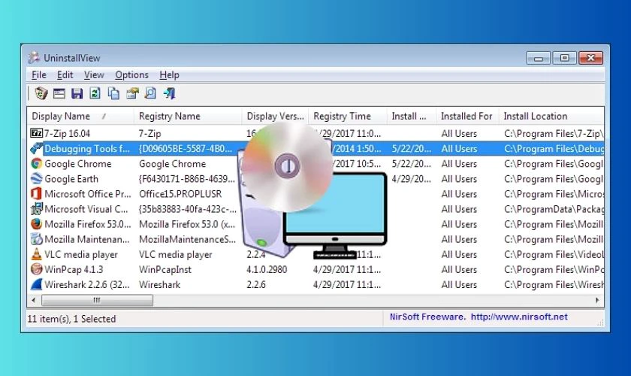
Task: Open the Edit menu
Action: coord(65,75)
